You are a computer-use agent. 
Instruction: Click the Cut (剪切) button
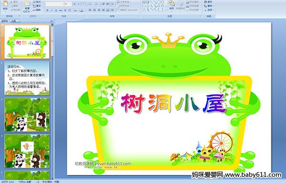click(x=14, y=2)
